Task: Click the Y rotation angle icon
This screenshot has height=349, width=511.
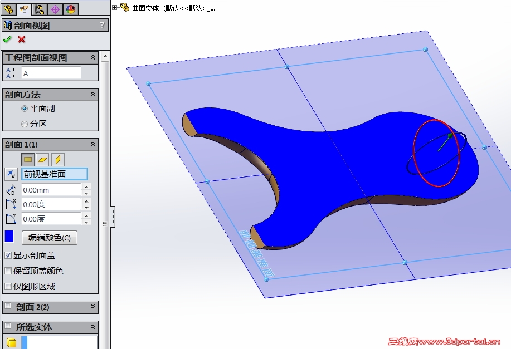Action: tap(11, 218)
